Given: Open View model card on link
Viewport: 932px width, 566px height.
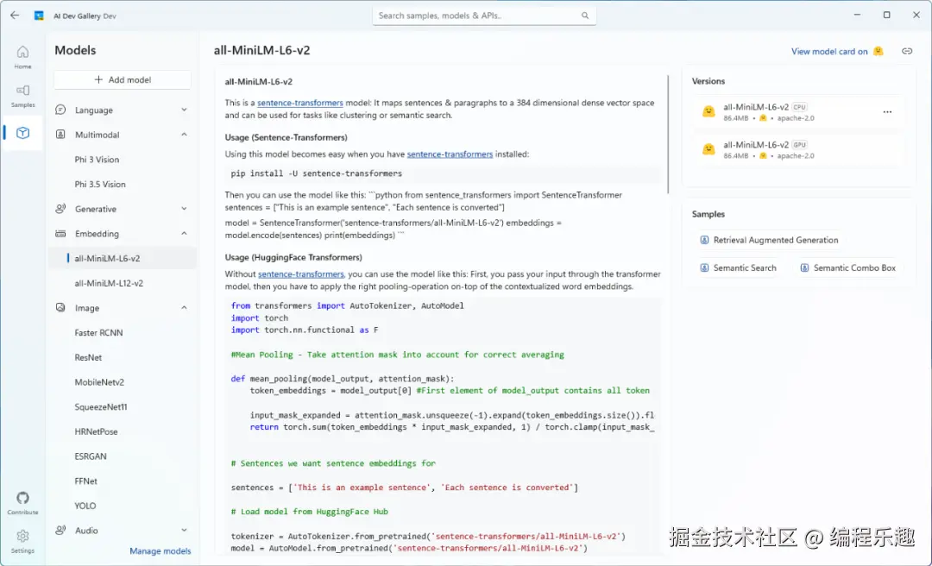Looking at the screenshot, I should pos(829,52).
